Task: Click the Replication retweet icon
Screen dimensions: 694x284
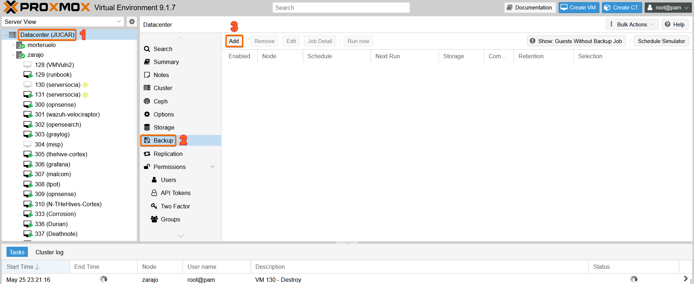Action: pos(147,154)
